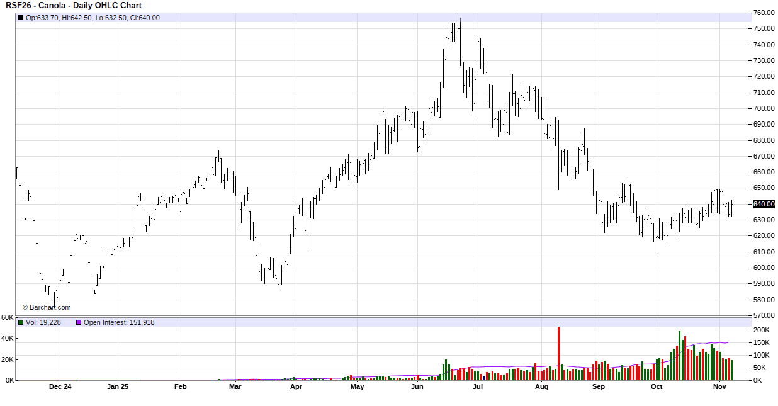Click the OHLC values readout text

pos(93,18)
